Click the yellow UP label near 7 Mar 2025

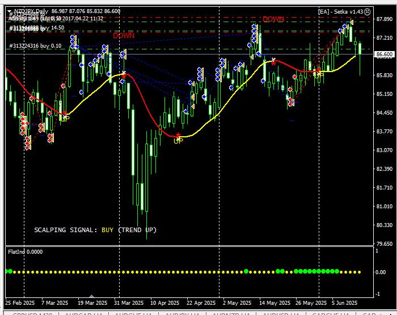click(64, 119)
